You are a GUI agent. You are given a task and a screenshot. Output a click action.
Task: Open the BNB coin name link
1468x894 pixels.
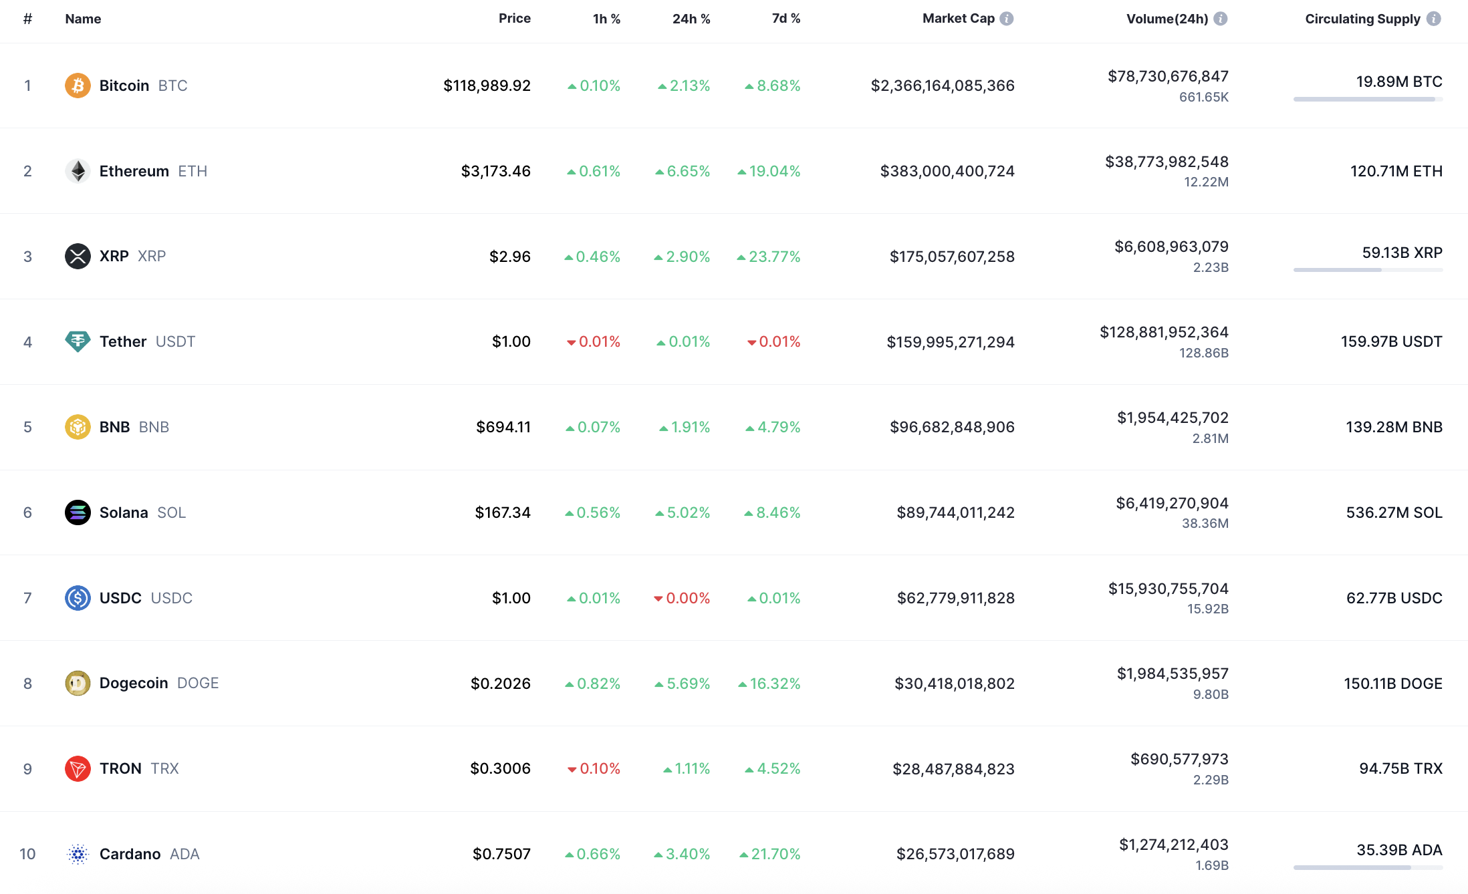click(x=114, y=427)
